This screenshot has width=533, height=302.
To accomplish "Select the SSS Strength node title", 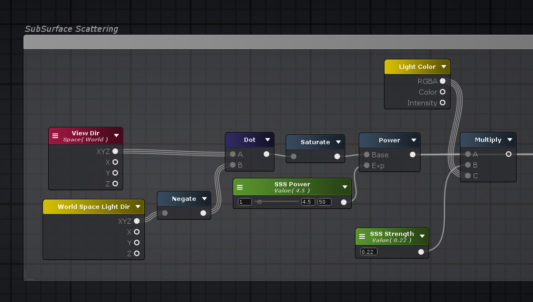I will (392, 234).
